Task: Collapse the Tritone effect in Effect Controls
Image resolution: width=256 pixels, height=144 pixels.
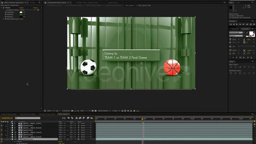Action: tap(1, 8)
